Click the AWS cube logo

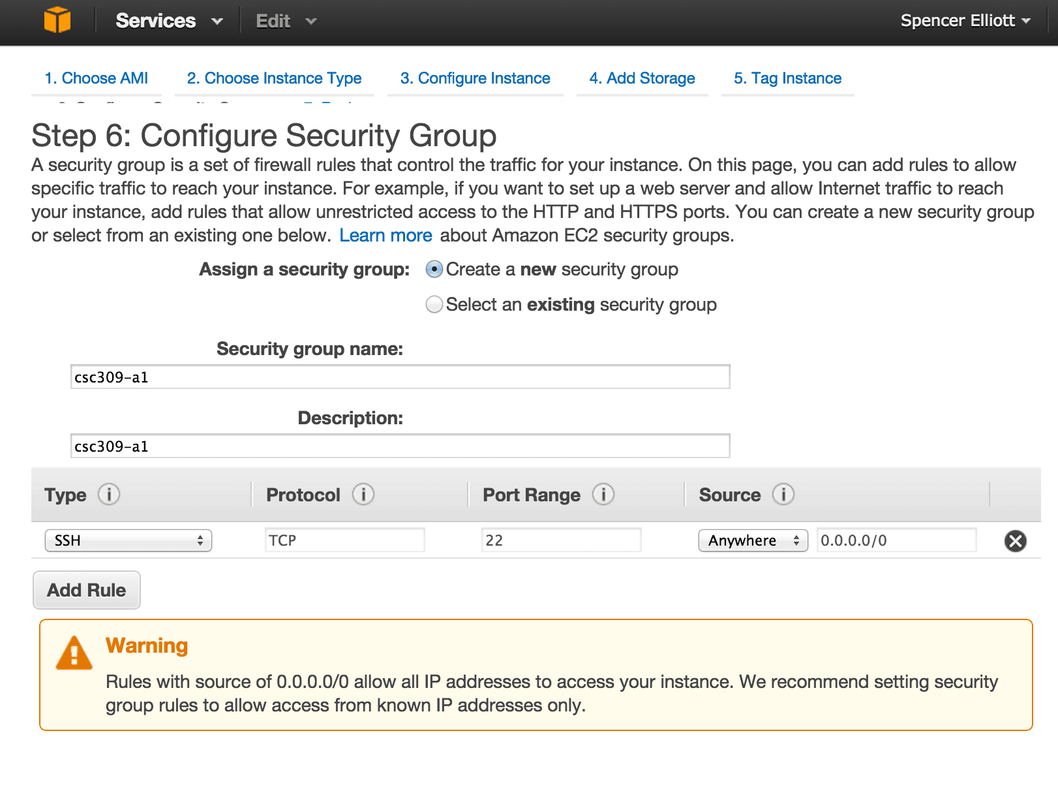pos(59,20)
